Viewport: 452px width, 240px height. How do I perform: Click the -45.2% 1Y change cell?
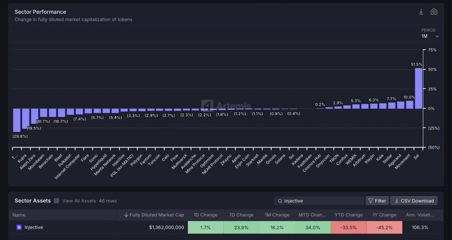[x=384, y=228]
